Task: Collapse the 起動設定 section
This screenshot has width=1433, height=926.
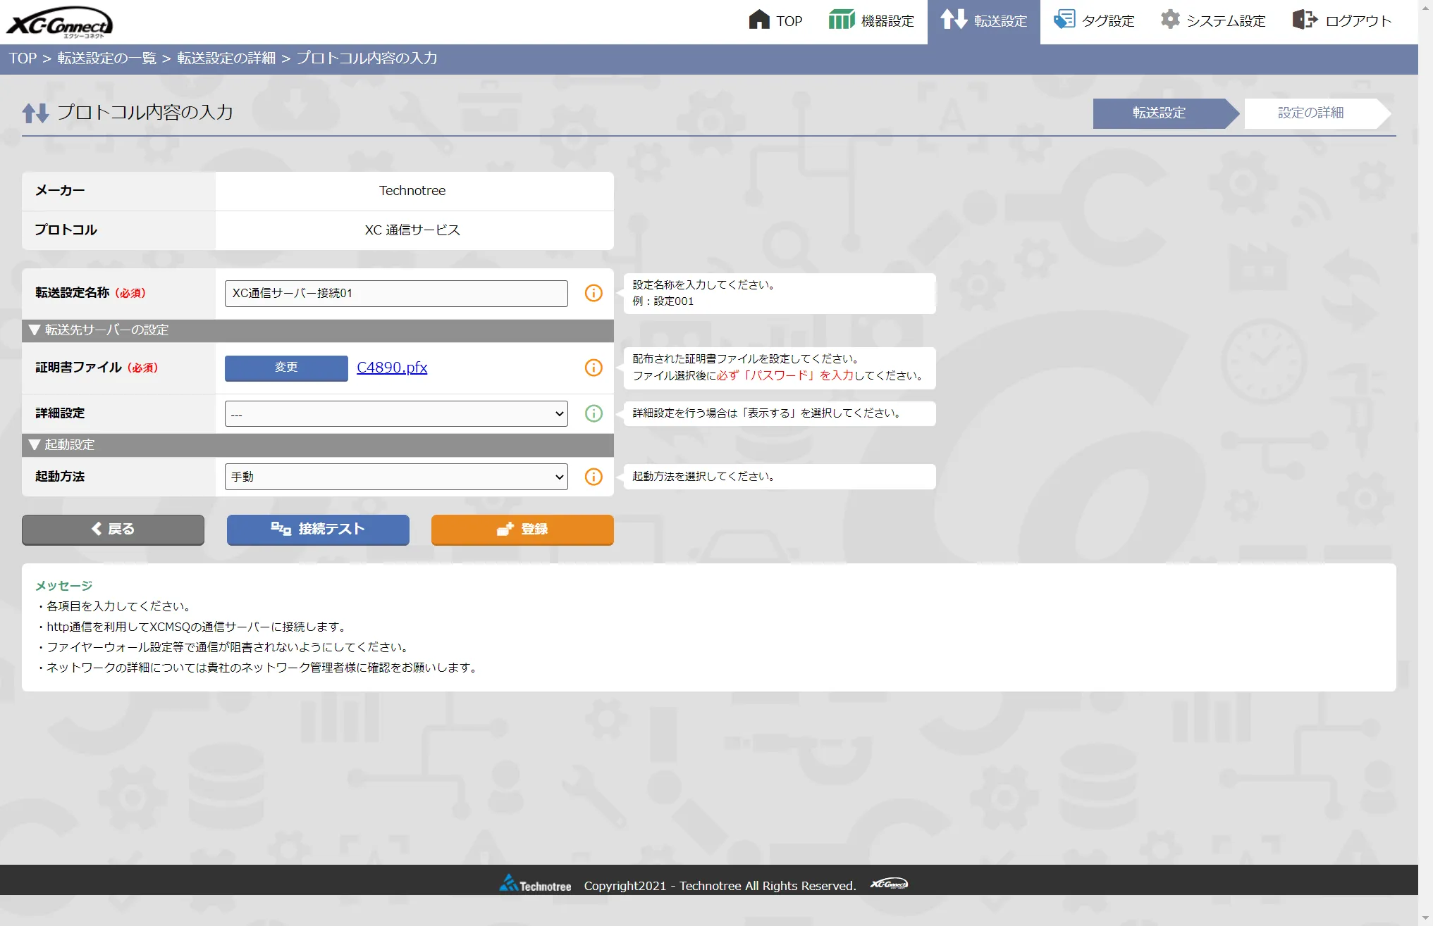Action: click(34, 444)
